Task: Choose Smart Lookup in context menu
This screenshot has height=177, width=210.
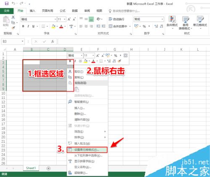Action: click(87, 102)
